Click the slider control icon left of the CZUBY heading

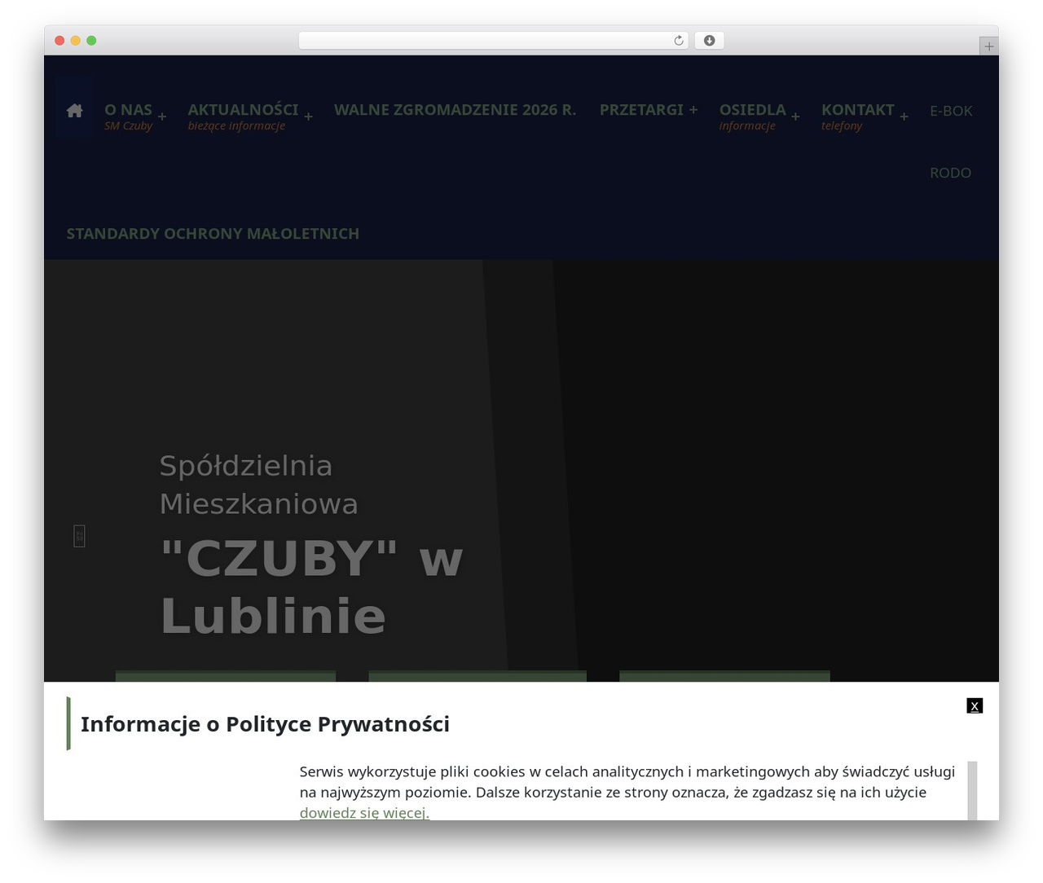pos(79,536)
